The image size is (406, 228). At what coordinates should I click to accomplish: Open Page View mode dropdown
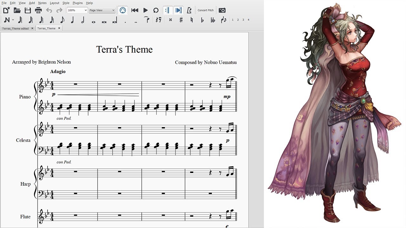tap(102, 10)
